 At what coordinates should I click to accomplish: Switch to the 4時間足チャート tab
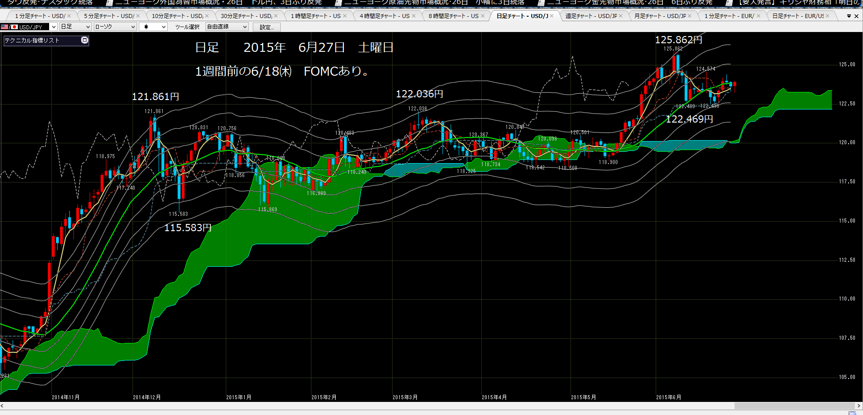click(384, 16)
